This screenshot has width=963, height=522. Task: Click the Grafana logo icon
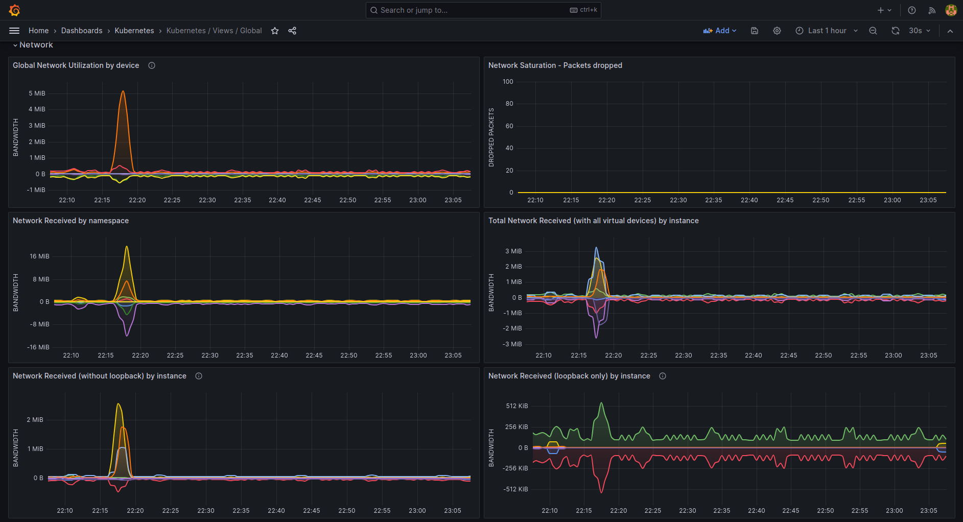coord(14,10)
